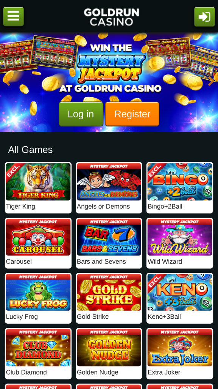This screenshot has height=389, width=218.
Task: Open Bars and Sevens game tile
Action: 109,243
